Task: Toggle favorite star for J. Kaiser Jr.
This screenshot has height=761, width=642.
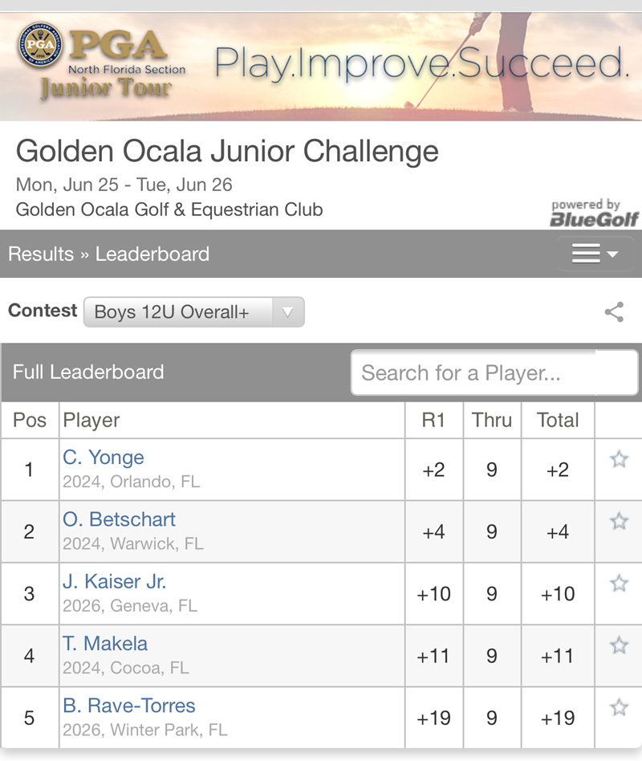Action: (x=619, y=584)
